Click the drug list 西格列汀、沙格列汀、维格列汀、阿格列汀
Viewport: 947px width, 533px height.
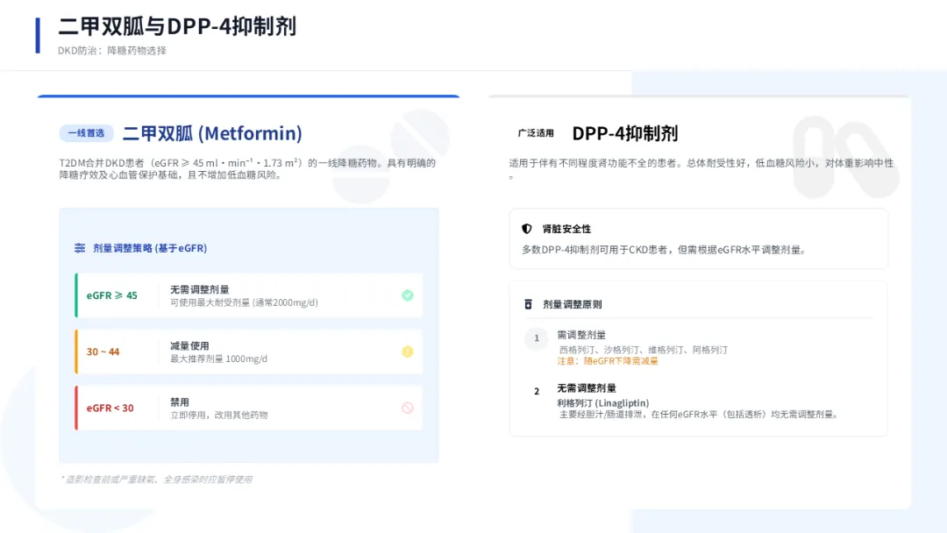644,350
